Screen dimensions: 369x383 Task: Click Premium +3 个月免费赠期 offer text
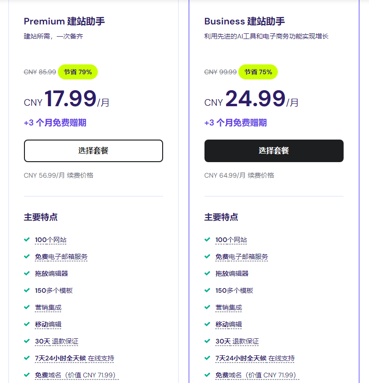pyautogui.click(x=55, y=123)
